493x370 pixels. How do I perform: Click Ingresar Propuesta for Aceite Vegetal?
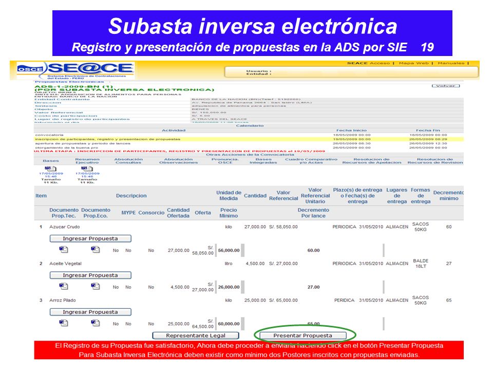pyautogui.click(x=90, y=275)
